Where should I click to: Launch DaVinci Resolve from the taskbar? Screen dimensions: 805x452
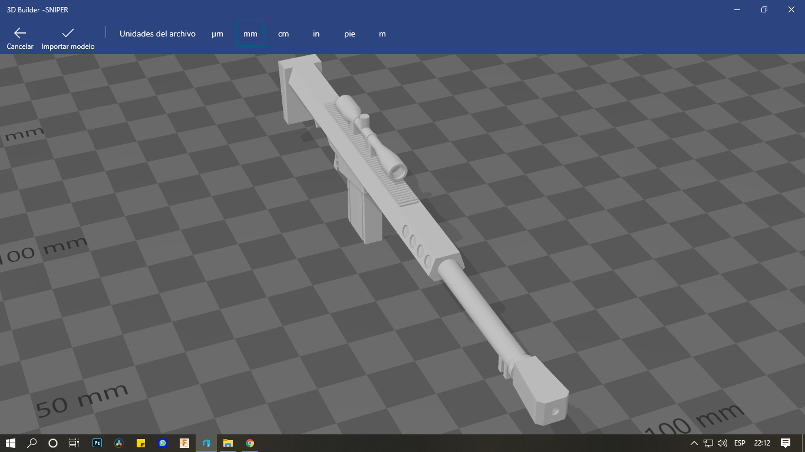click(118, 444)
